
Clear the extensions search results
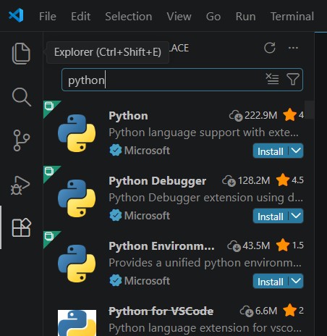[x=272, y=79]
